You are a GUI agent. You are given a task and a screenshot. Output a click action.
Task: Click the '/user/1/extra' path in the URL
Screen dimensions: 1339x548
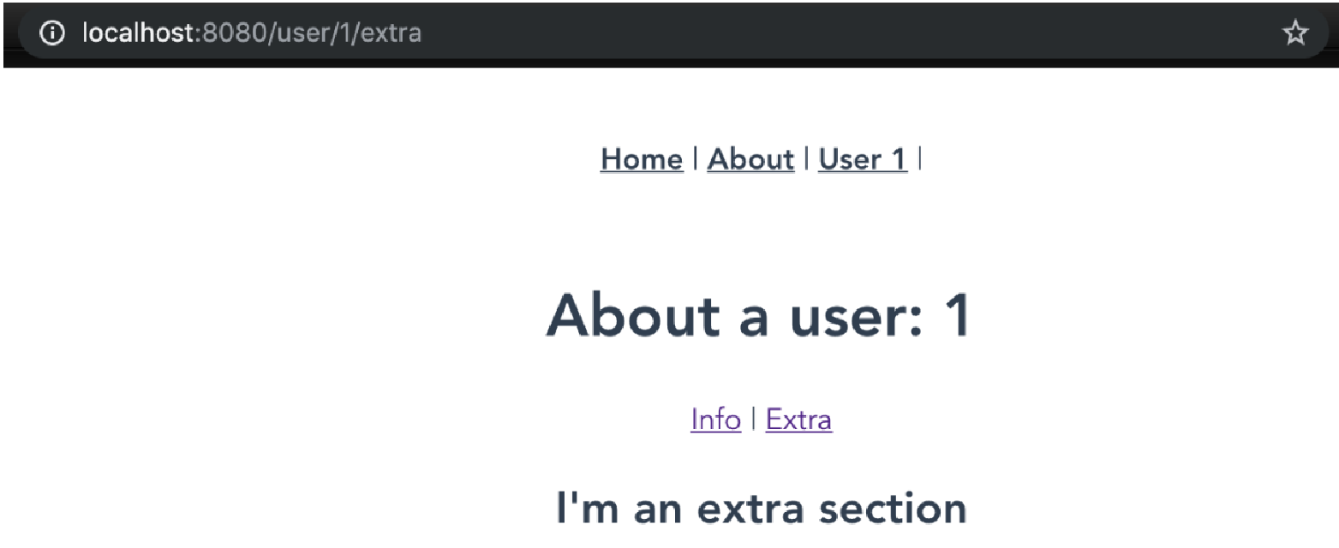point(347,33)
